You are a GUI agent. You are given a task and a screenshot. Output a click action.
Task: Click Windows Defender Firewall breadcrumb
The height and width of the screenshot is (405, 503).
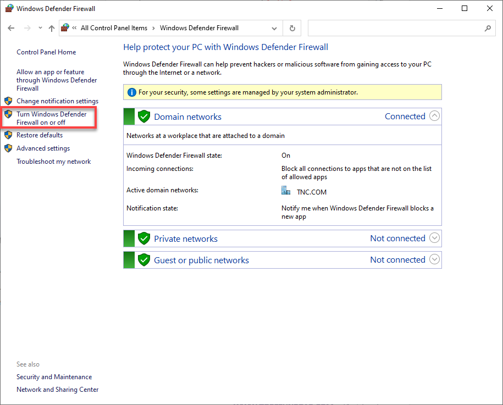pos(199,28)
